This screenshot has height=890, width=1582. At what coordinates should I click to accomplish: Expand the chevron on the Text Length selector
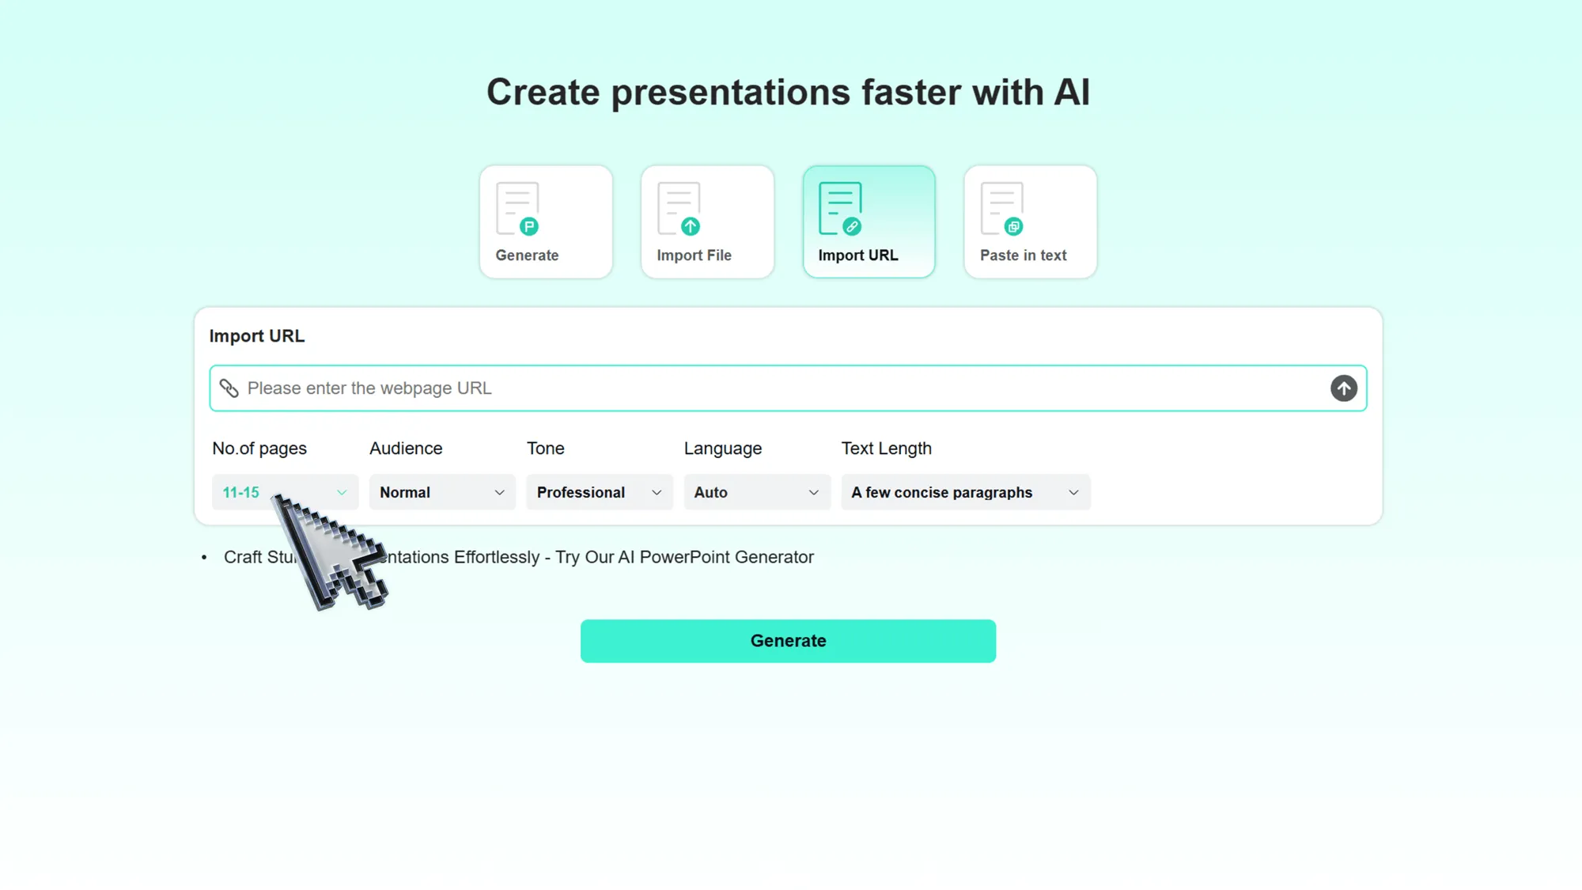coord(1073,492)
